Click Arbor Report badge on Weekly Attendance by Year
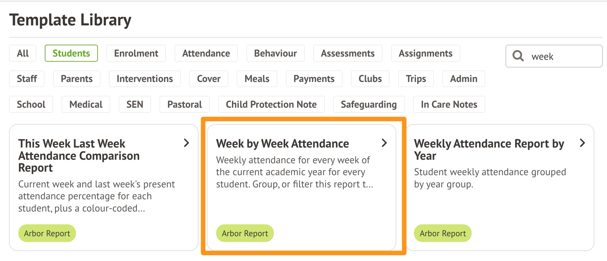The height and width of the screenshot is (261, 607). [x=443, y=233]
